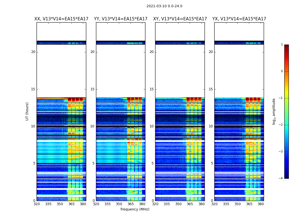The image size is (293, 223).
Task: Click the 2021-03-10 0.0-24.0 figure title
Action: tap(164, 6)
